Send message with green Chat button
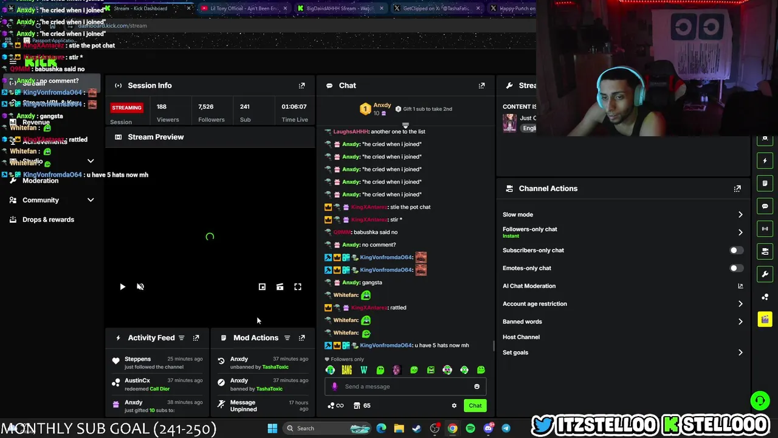The image size is (778, 438). pos(475,406)
